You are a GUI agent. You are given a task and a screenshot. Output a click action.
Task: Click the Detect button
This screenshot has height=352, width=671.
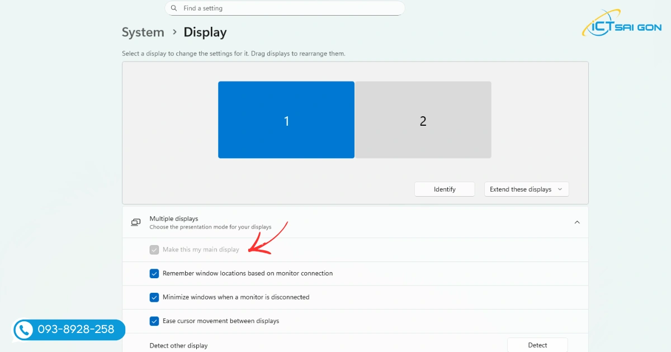(537, 345)
